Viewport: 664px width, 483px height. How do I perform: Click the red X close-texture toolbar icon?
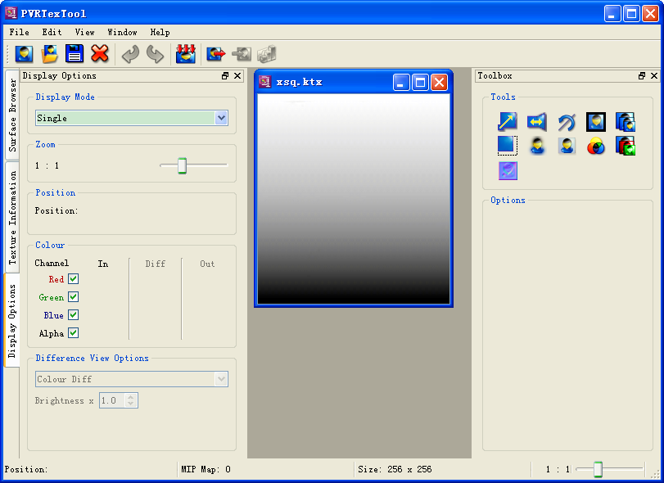tap(100, 54)
